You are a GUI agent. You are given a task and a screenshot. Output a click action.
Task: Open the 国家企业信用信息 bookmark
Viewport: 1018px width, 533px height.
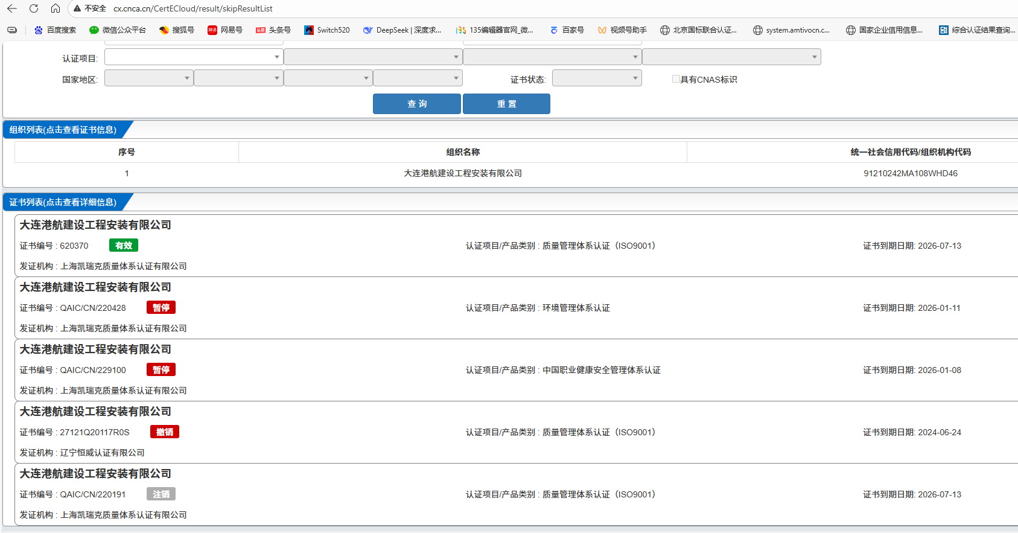(x=884, y=30)
